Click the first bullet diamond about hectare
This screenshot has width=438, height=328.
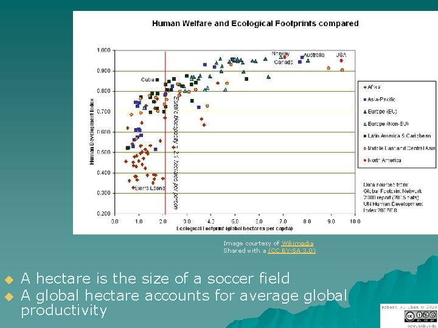click(9, 279)
